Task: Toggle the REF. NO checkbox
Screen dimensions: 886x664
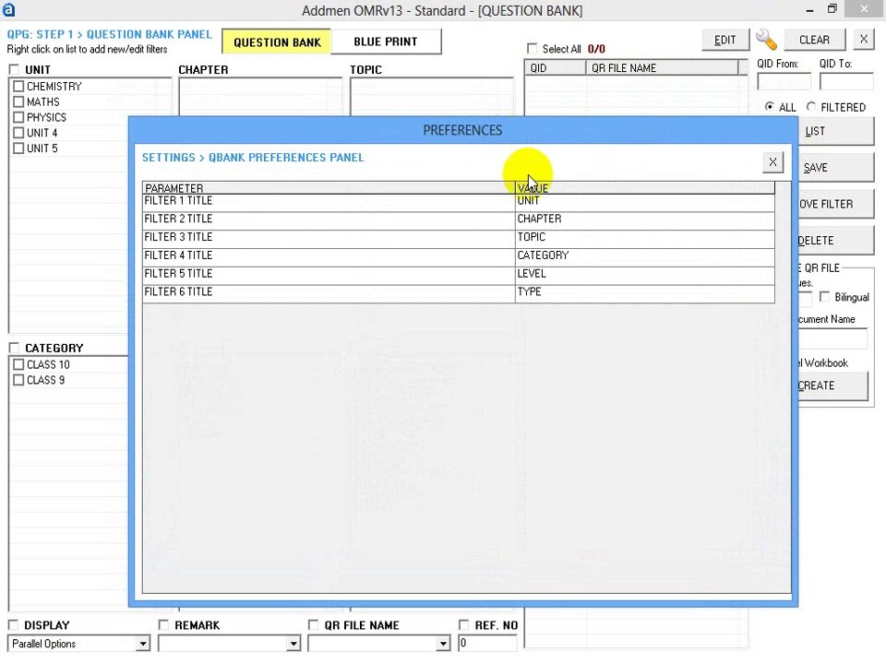Action: [463, 625]
